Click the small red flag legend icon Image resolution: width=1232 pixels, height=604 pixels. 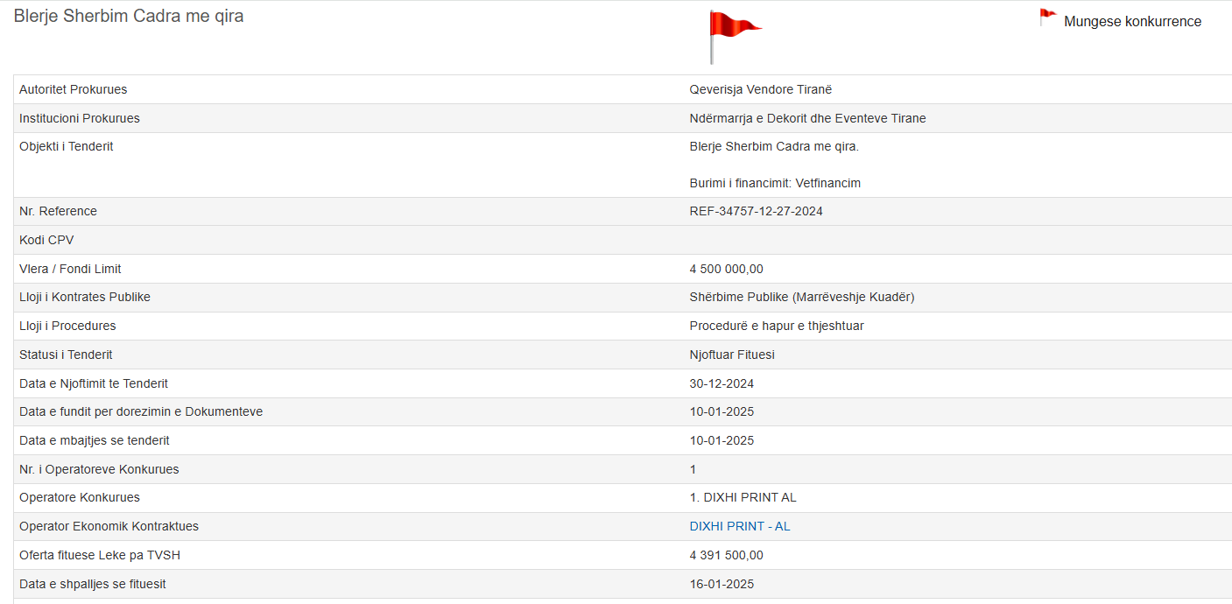1047,18
